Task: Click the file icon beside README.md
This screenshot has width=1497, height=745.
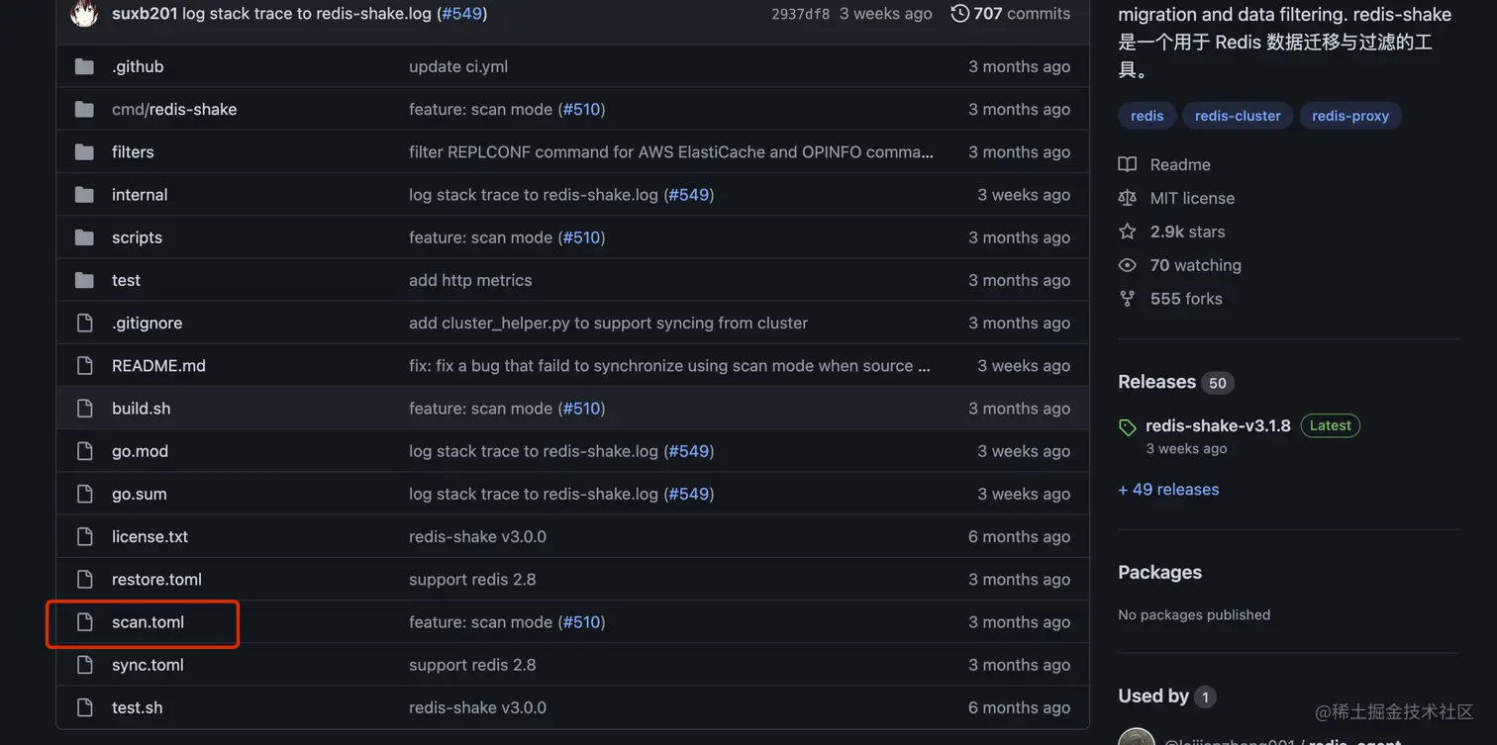Action: (84, 365)
